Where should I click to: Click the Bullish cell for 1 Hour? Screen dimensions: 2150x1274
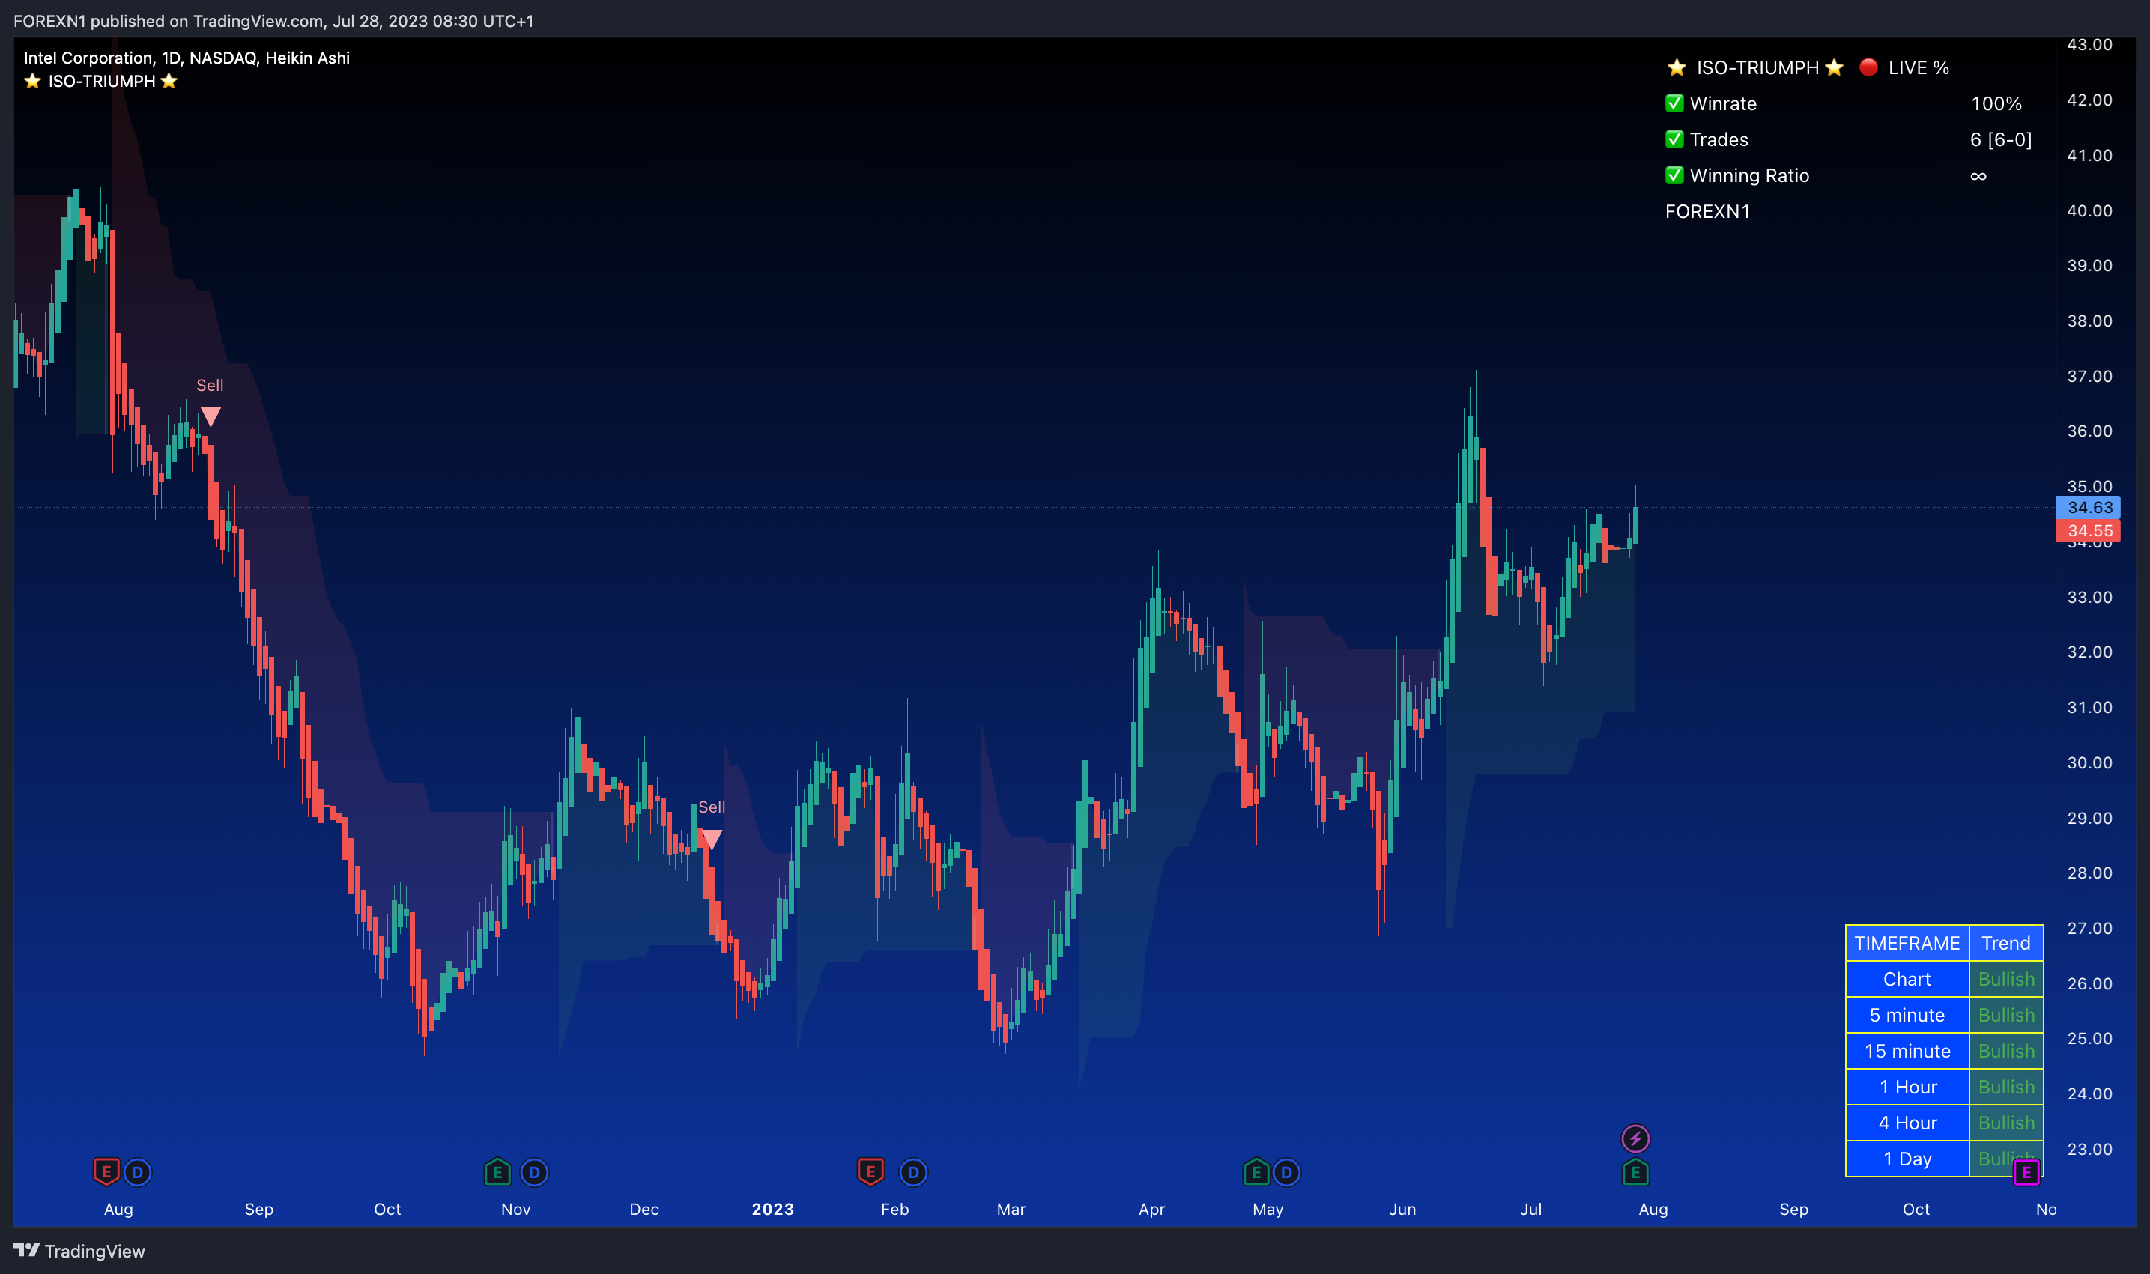coord(2005,1087)
